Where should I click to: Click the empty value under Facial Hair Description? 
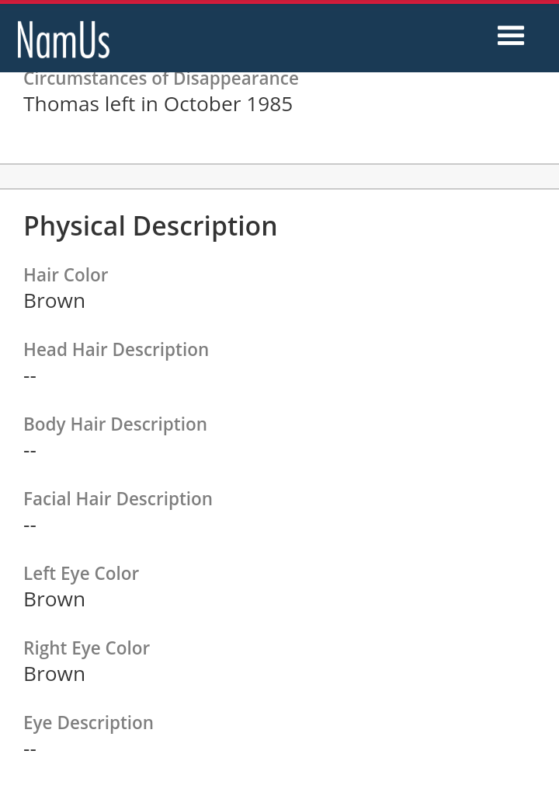pos(30,525)
